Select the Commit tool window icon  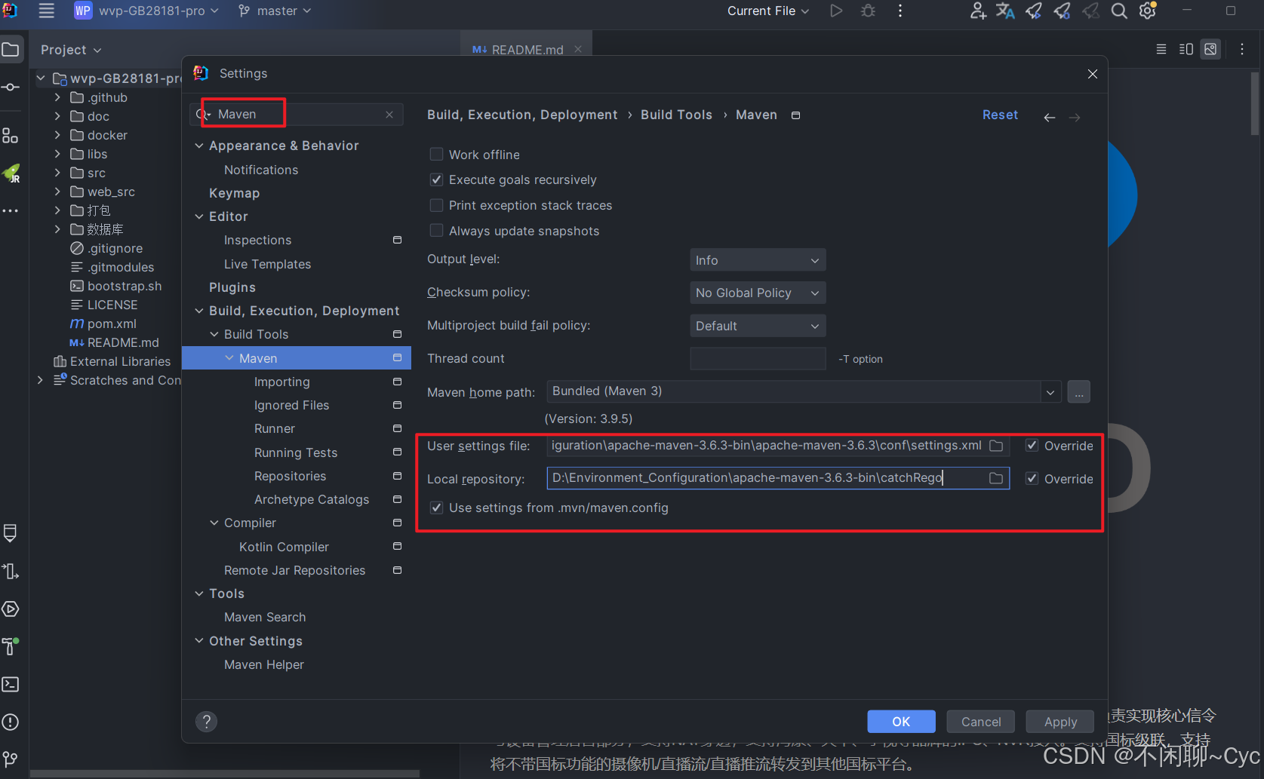coord(11,87)
